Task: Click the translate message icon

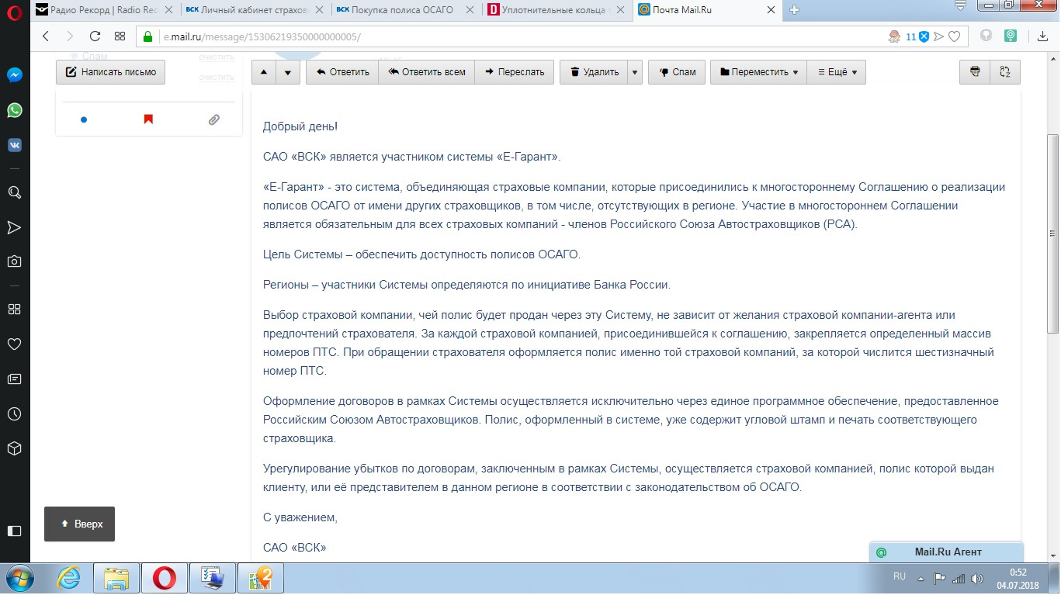Action: click(x=1005, y=72)
